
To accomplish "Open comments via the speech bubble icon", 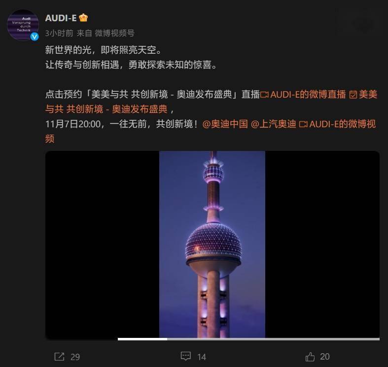I will tap(185, 356).
